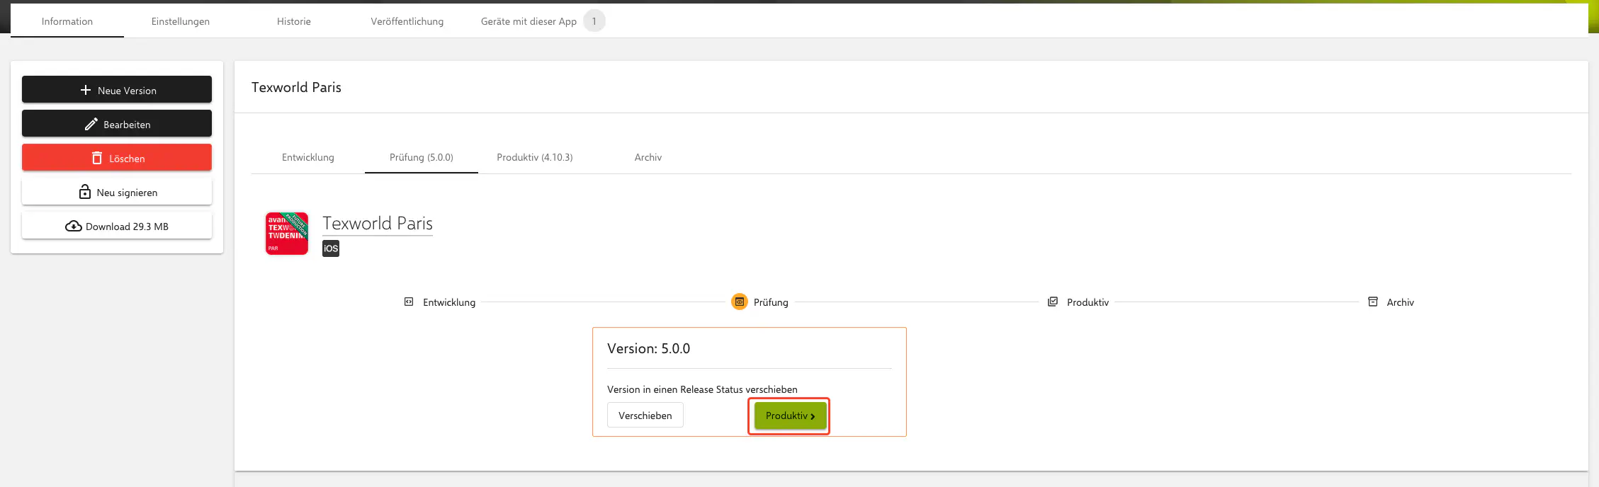Click the Produktiv step label in stepper
The image size is (1599, 487).
(1087, 302)
